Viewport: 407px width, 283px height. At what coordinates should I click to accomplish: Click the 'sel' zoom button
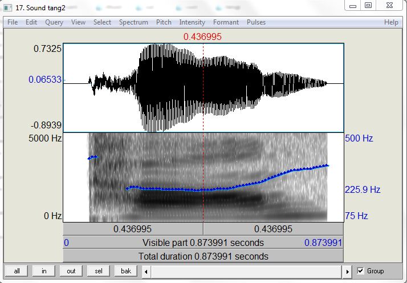pos(99,271)
